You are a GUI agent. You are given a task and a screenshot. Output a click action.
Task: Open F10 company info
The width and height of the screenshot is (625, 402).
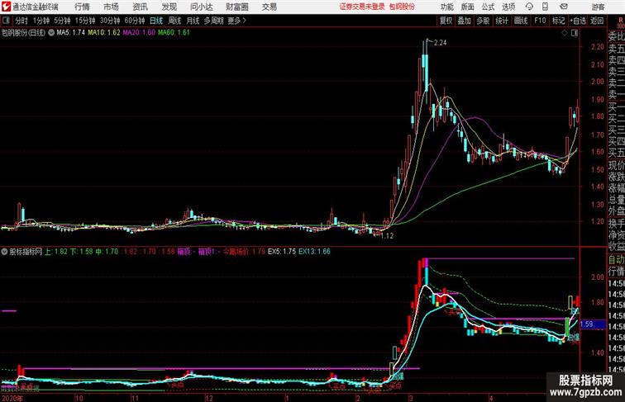(540, 21)
